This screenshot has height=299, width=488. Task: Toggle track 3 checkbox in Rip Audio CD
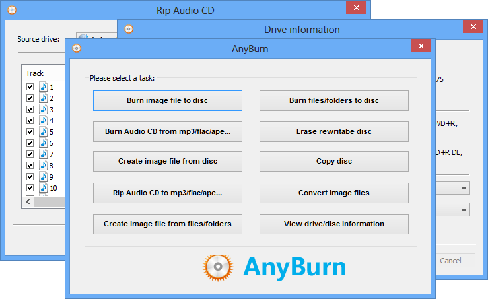(30, 109)
